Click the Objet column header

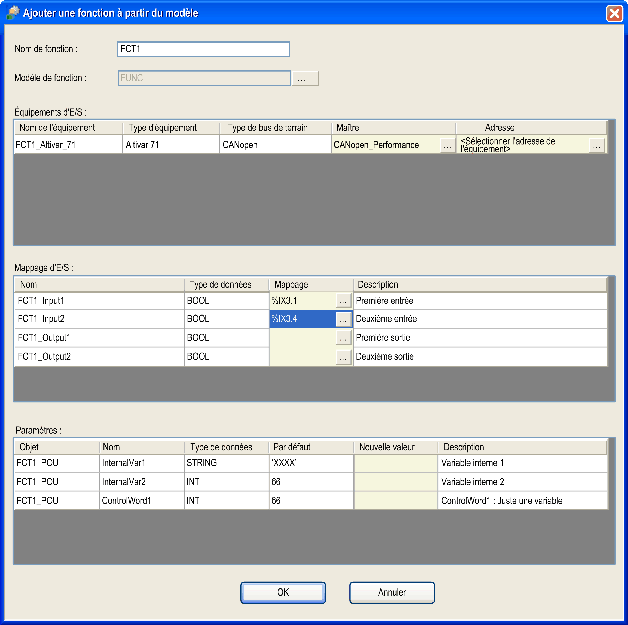point(57,447)
